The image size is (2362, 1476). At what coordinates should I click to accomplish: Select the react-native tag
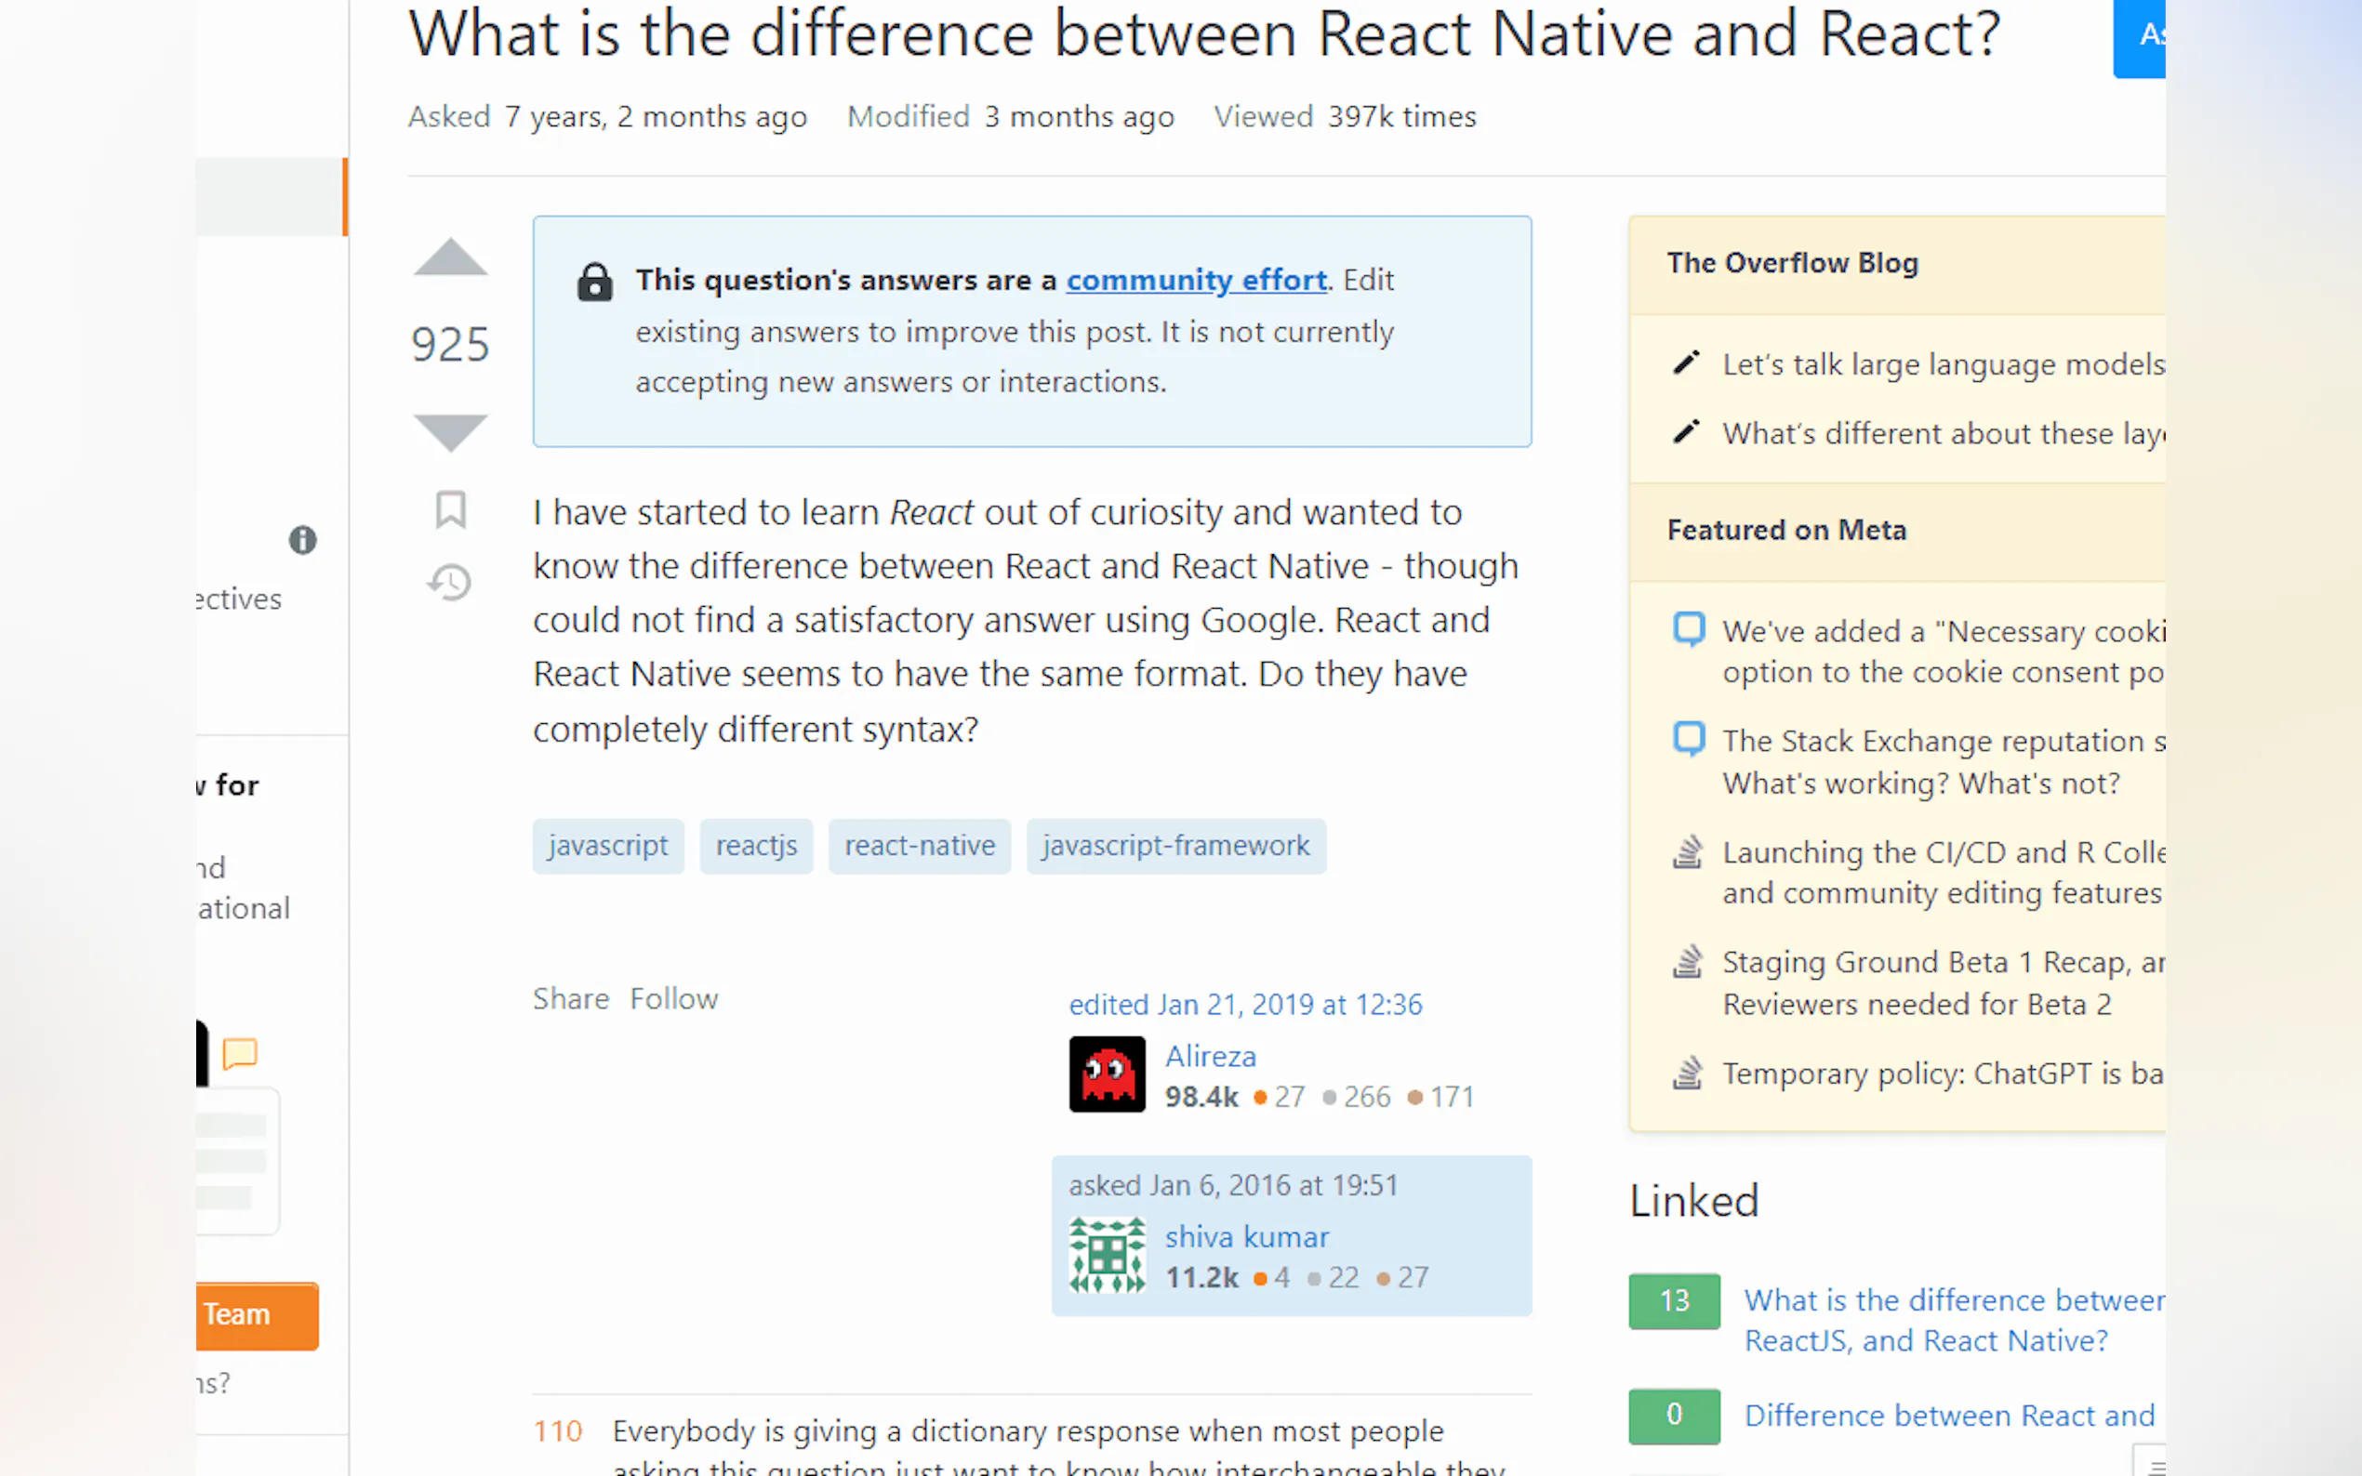[x=919, y=846]
